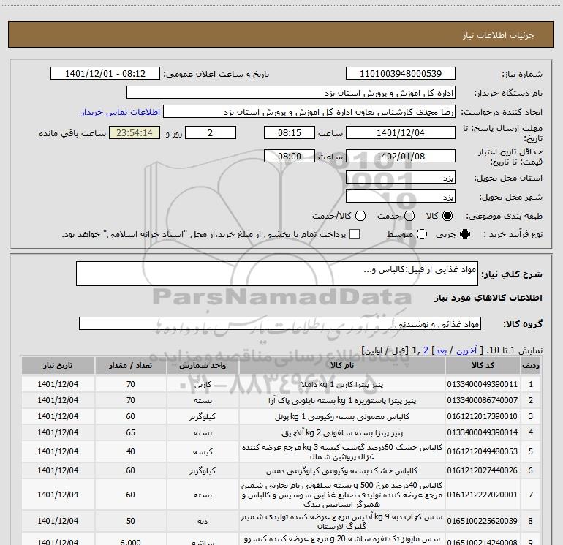Open اطلاعات تماس خریدار link
The height and width of the screenshot is (545, 563).
point(121,112)
